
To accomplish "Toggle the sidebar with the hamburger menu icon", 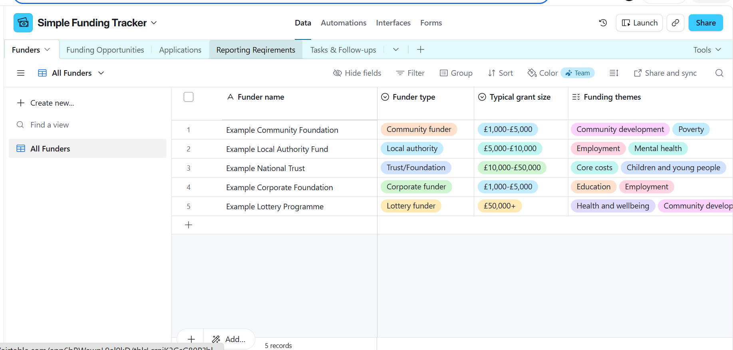I will pos(21,73).
